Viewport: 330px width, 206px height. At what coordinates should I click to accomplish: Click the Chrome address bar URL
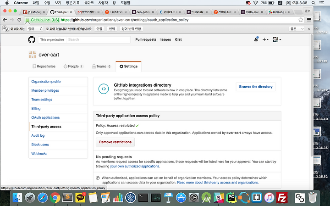[x=125, y=20]
